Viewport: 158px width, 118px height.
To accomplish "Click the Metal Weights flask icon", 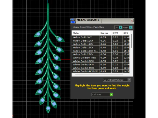I will point(73,21).
